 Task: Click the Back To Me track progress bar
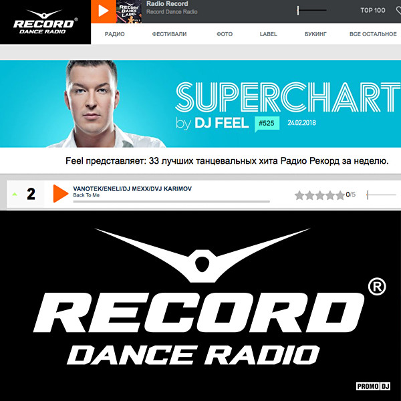[171, 202]
